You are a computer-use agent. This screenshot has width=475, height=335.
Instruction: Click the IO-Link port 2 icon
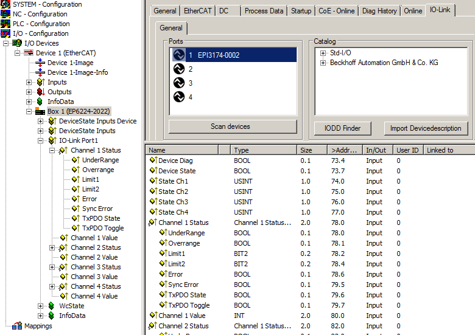tap(179, 69)
